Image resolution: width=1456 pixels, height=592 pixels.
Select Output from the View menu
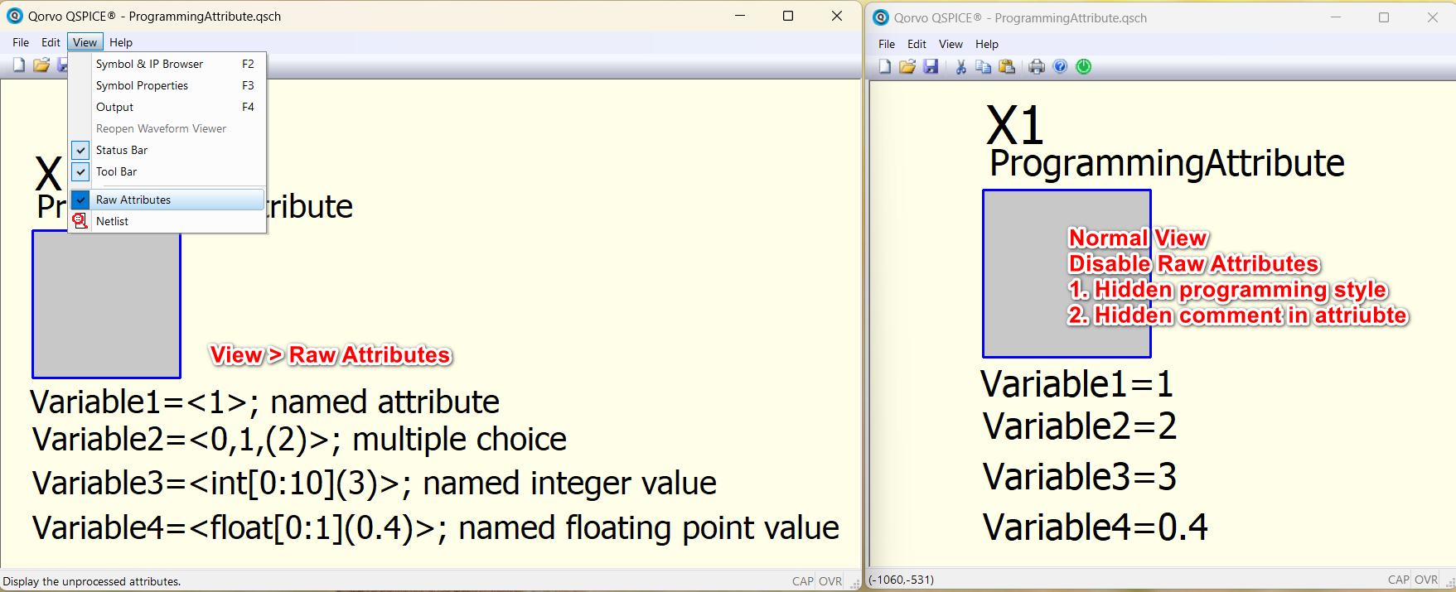click(x=114, y=107)
